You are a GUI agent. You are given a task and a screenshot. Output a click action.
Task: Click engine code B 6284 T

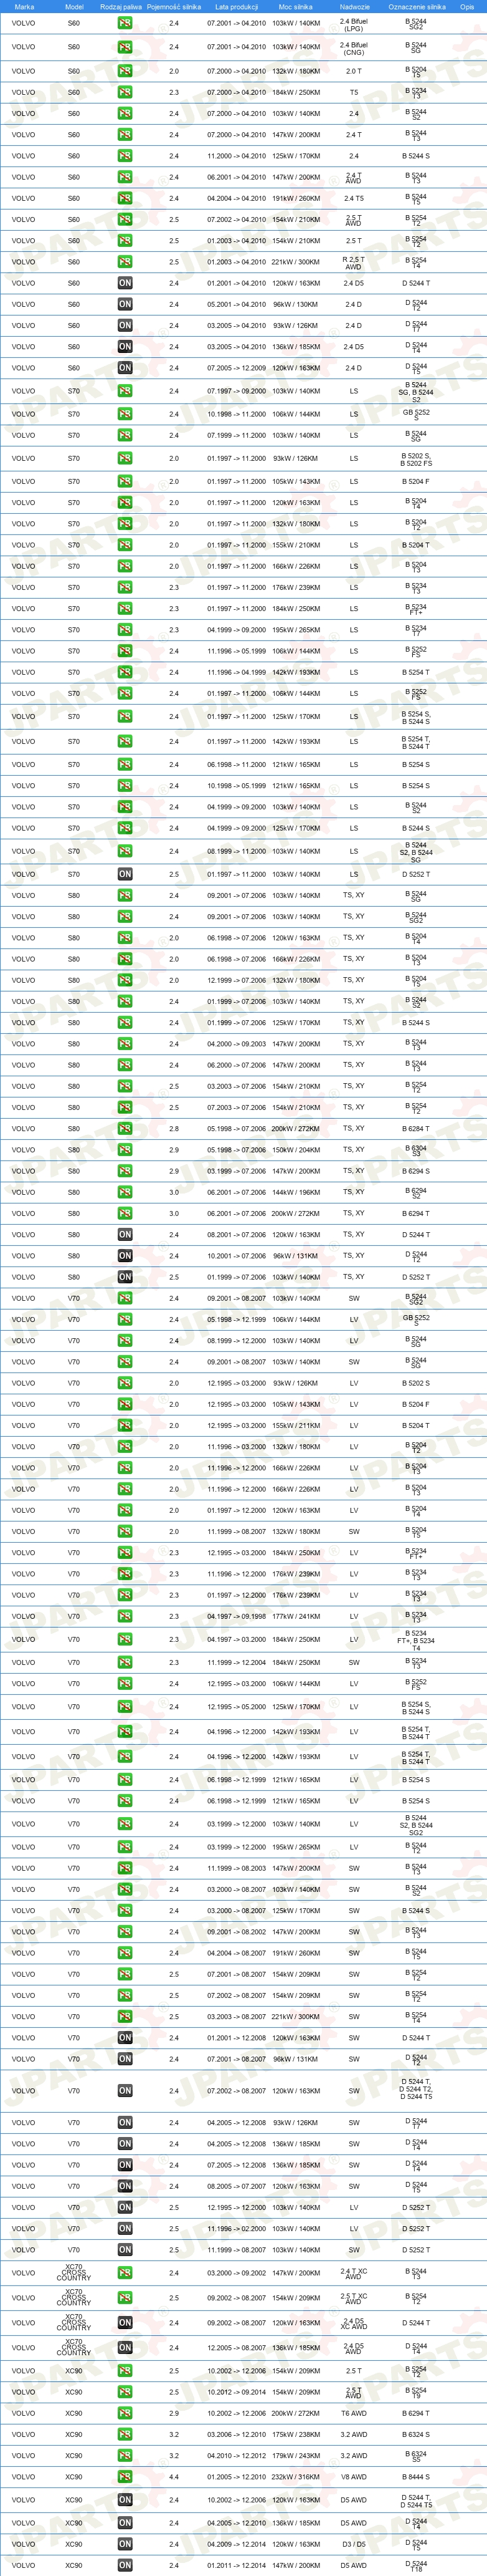coord(416,1128)
